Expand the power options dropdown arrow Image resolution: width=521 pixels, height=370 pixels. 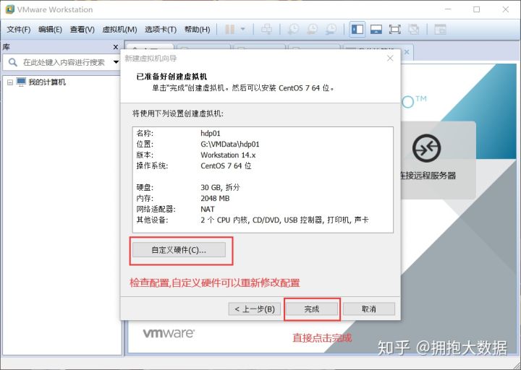tap(243, 30)
